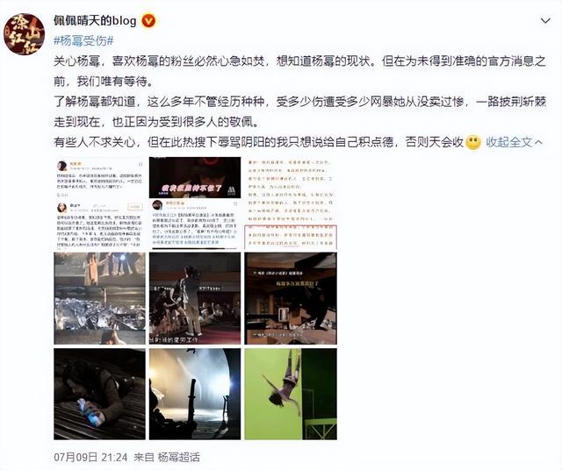Image resolution: width=562 pixels, height=470 pixels.
Task: Click the 07月09日 21:24 timestamp
Action: [x=90, y=457]
